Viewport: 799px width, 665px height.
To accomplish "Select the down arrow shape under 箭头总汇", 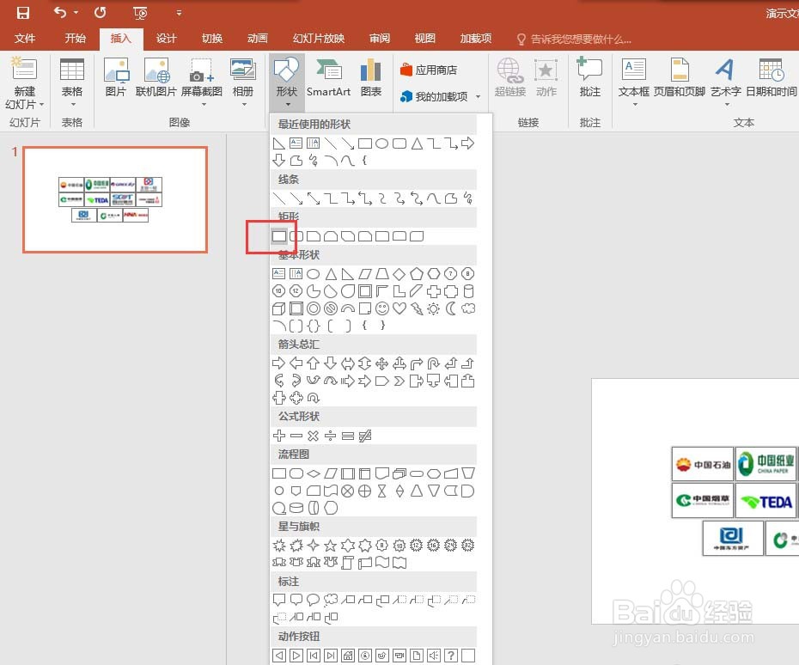I will [x=330, y=363].
